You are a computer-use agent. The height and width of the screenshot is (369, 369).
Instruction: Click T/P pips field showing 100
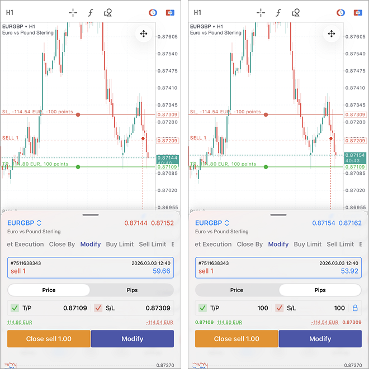tap(263, 308)
